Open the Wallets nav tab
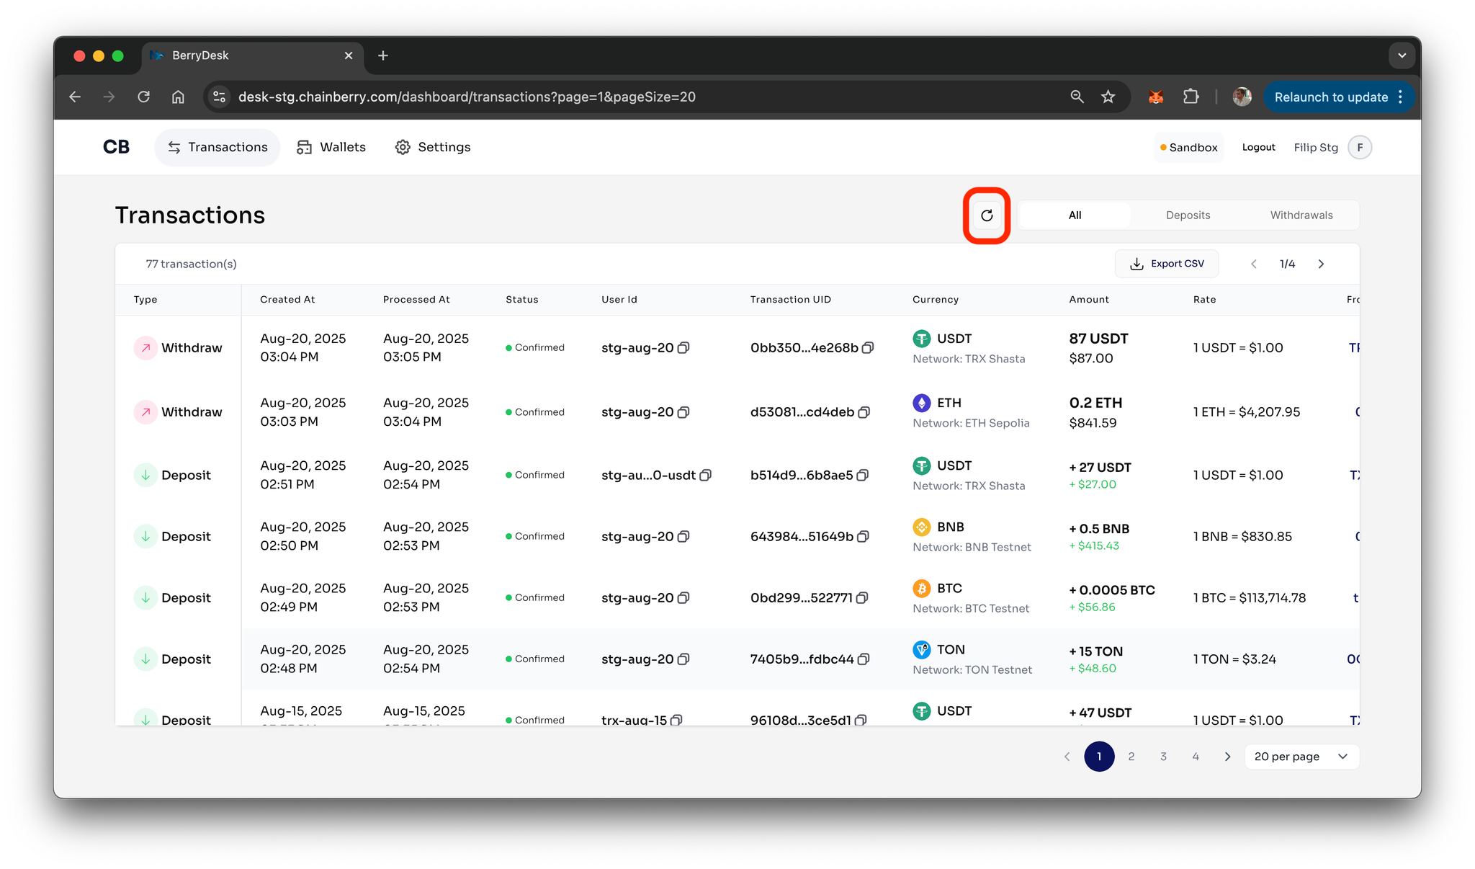1475x869 pixels. click(x=331, y=148)
